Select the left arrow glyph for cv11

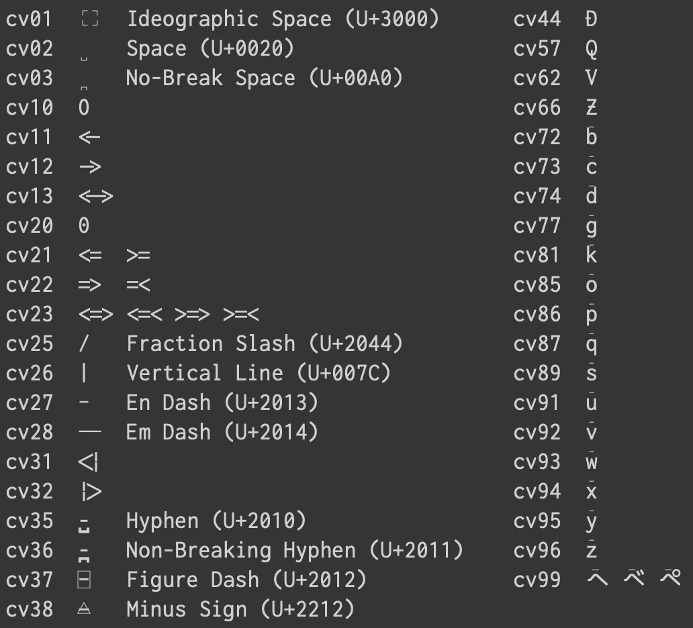pyautogui.click(x=90, y=138)
